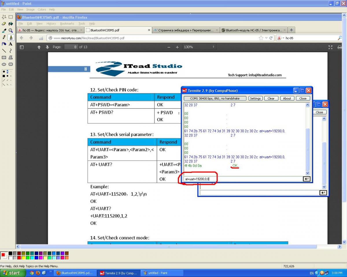Viewport: 347px width, 277px height.
Task: Click Termite About button
Action: click(287, 98)
